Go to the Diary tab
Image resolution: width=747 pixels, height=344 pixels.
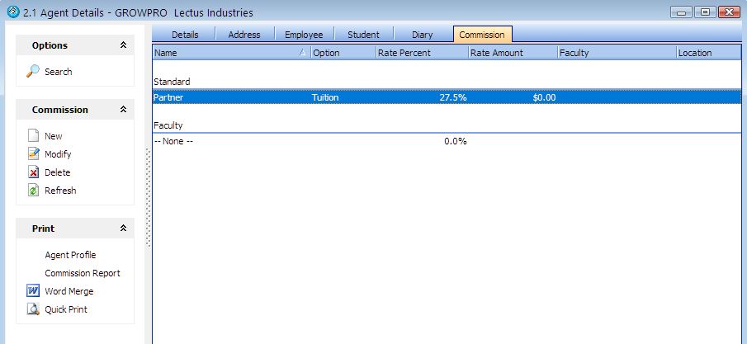[422, 35]
